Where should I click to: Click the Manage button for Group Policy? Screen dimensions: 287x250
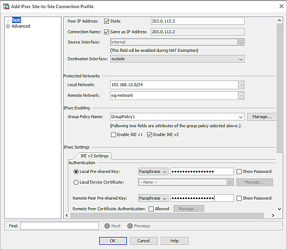pyautogui.click(x=261, y=117)
